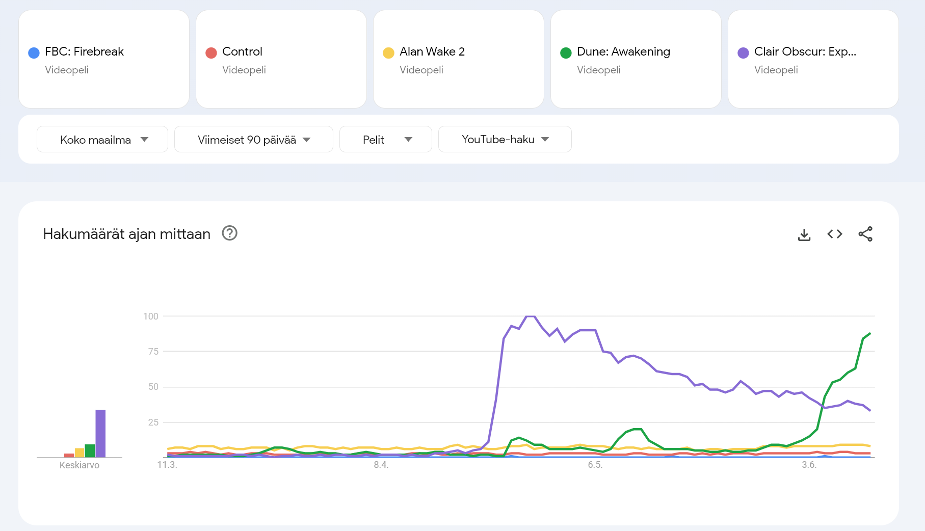Click the purple average bar in Keskiarvo
Viewport: 925px width, 531px height.
click(100, 434)
